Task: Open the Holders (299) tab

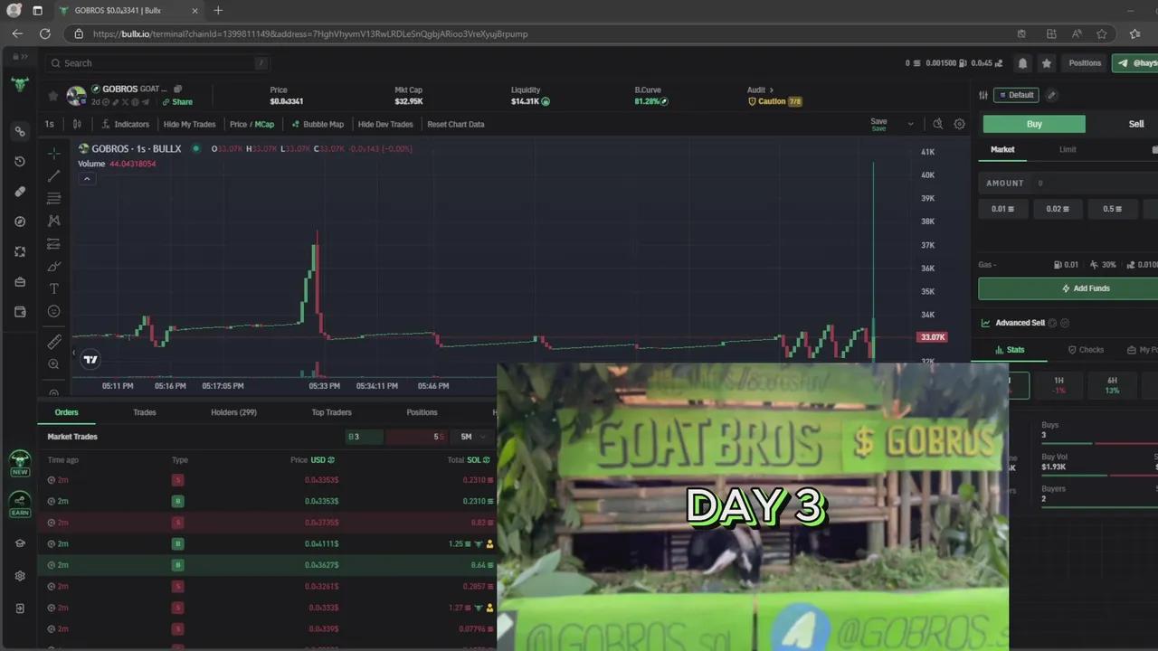Action: [x=234, y=412]
